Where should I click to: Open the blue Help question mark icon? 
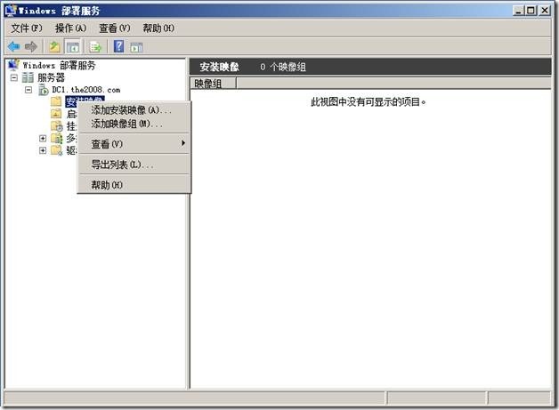[118, 46]
